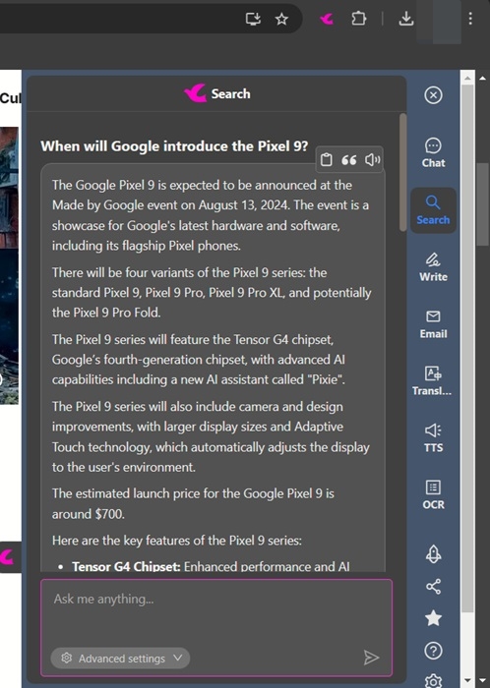Copy the answer with the clipboard icon

coord(327,159)
